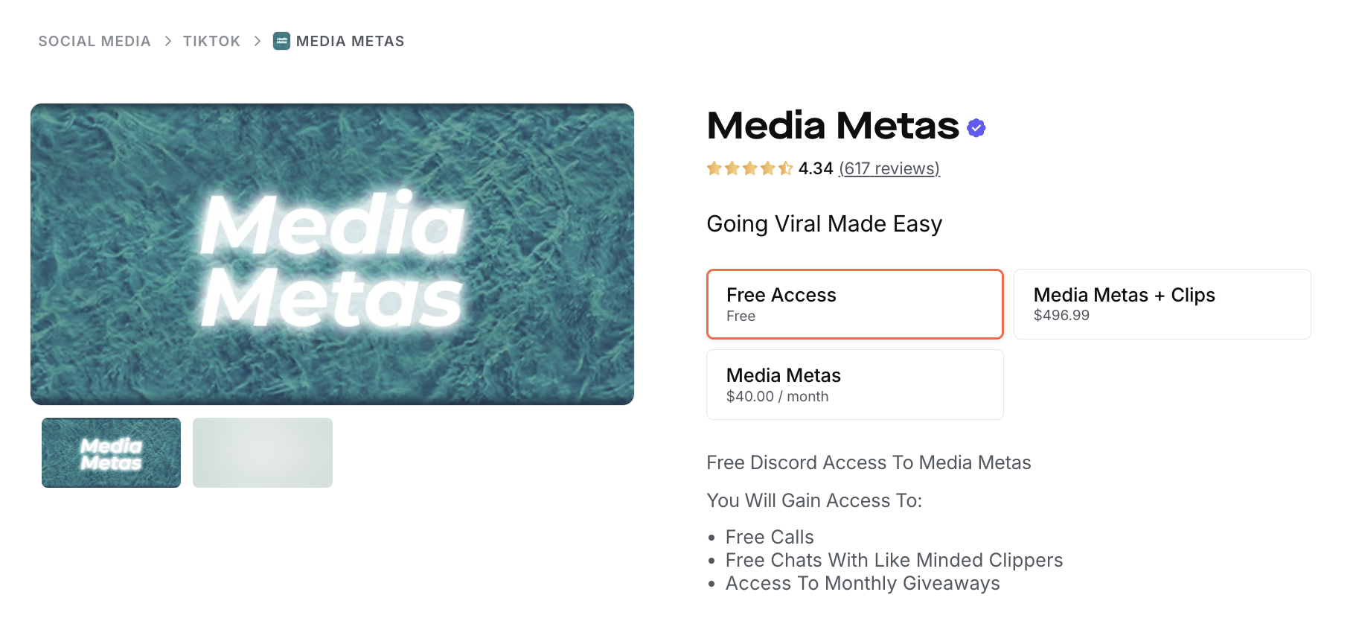Select the small Media Metas thumbnail

point(110,452)
